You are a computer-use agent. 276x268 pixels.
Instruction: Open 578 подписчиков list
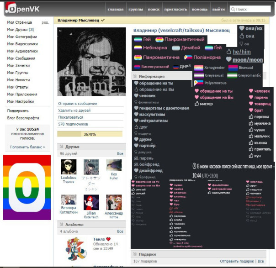tap(73, 124)
